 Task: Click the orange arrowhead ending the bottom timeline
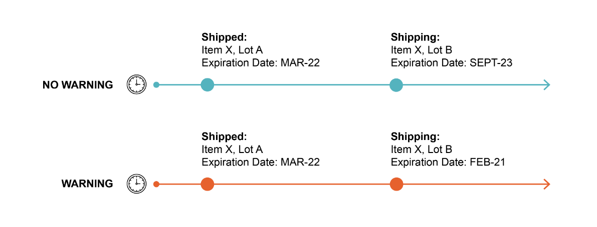(546, 184)
